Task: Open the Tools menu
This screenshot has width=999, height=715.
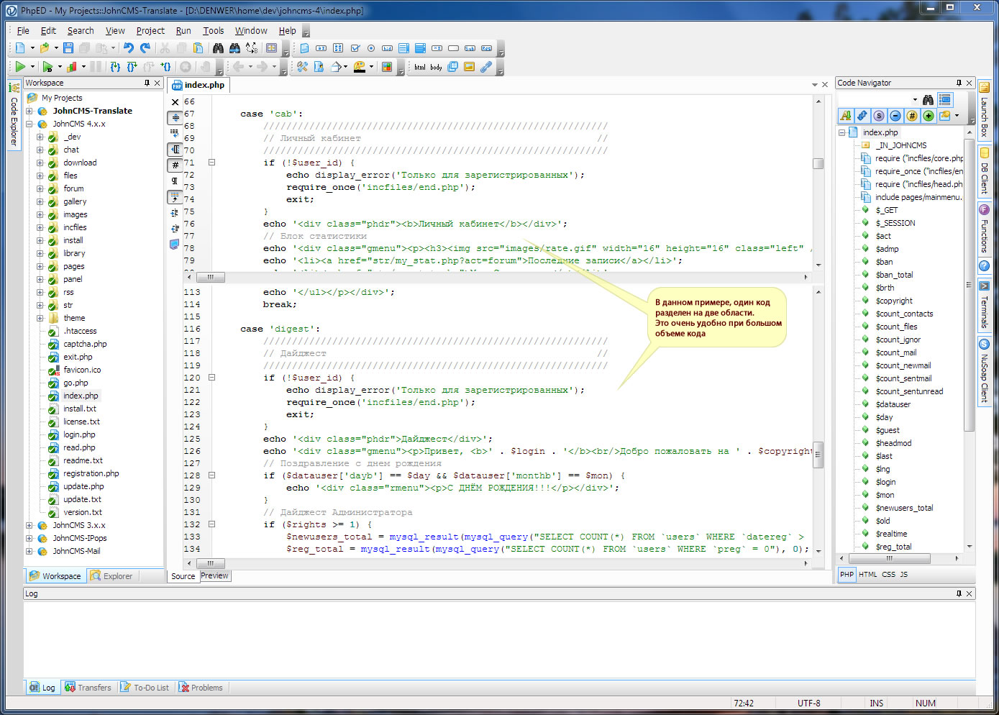Action: [213, 31]
